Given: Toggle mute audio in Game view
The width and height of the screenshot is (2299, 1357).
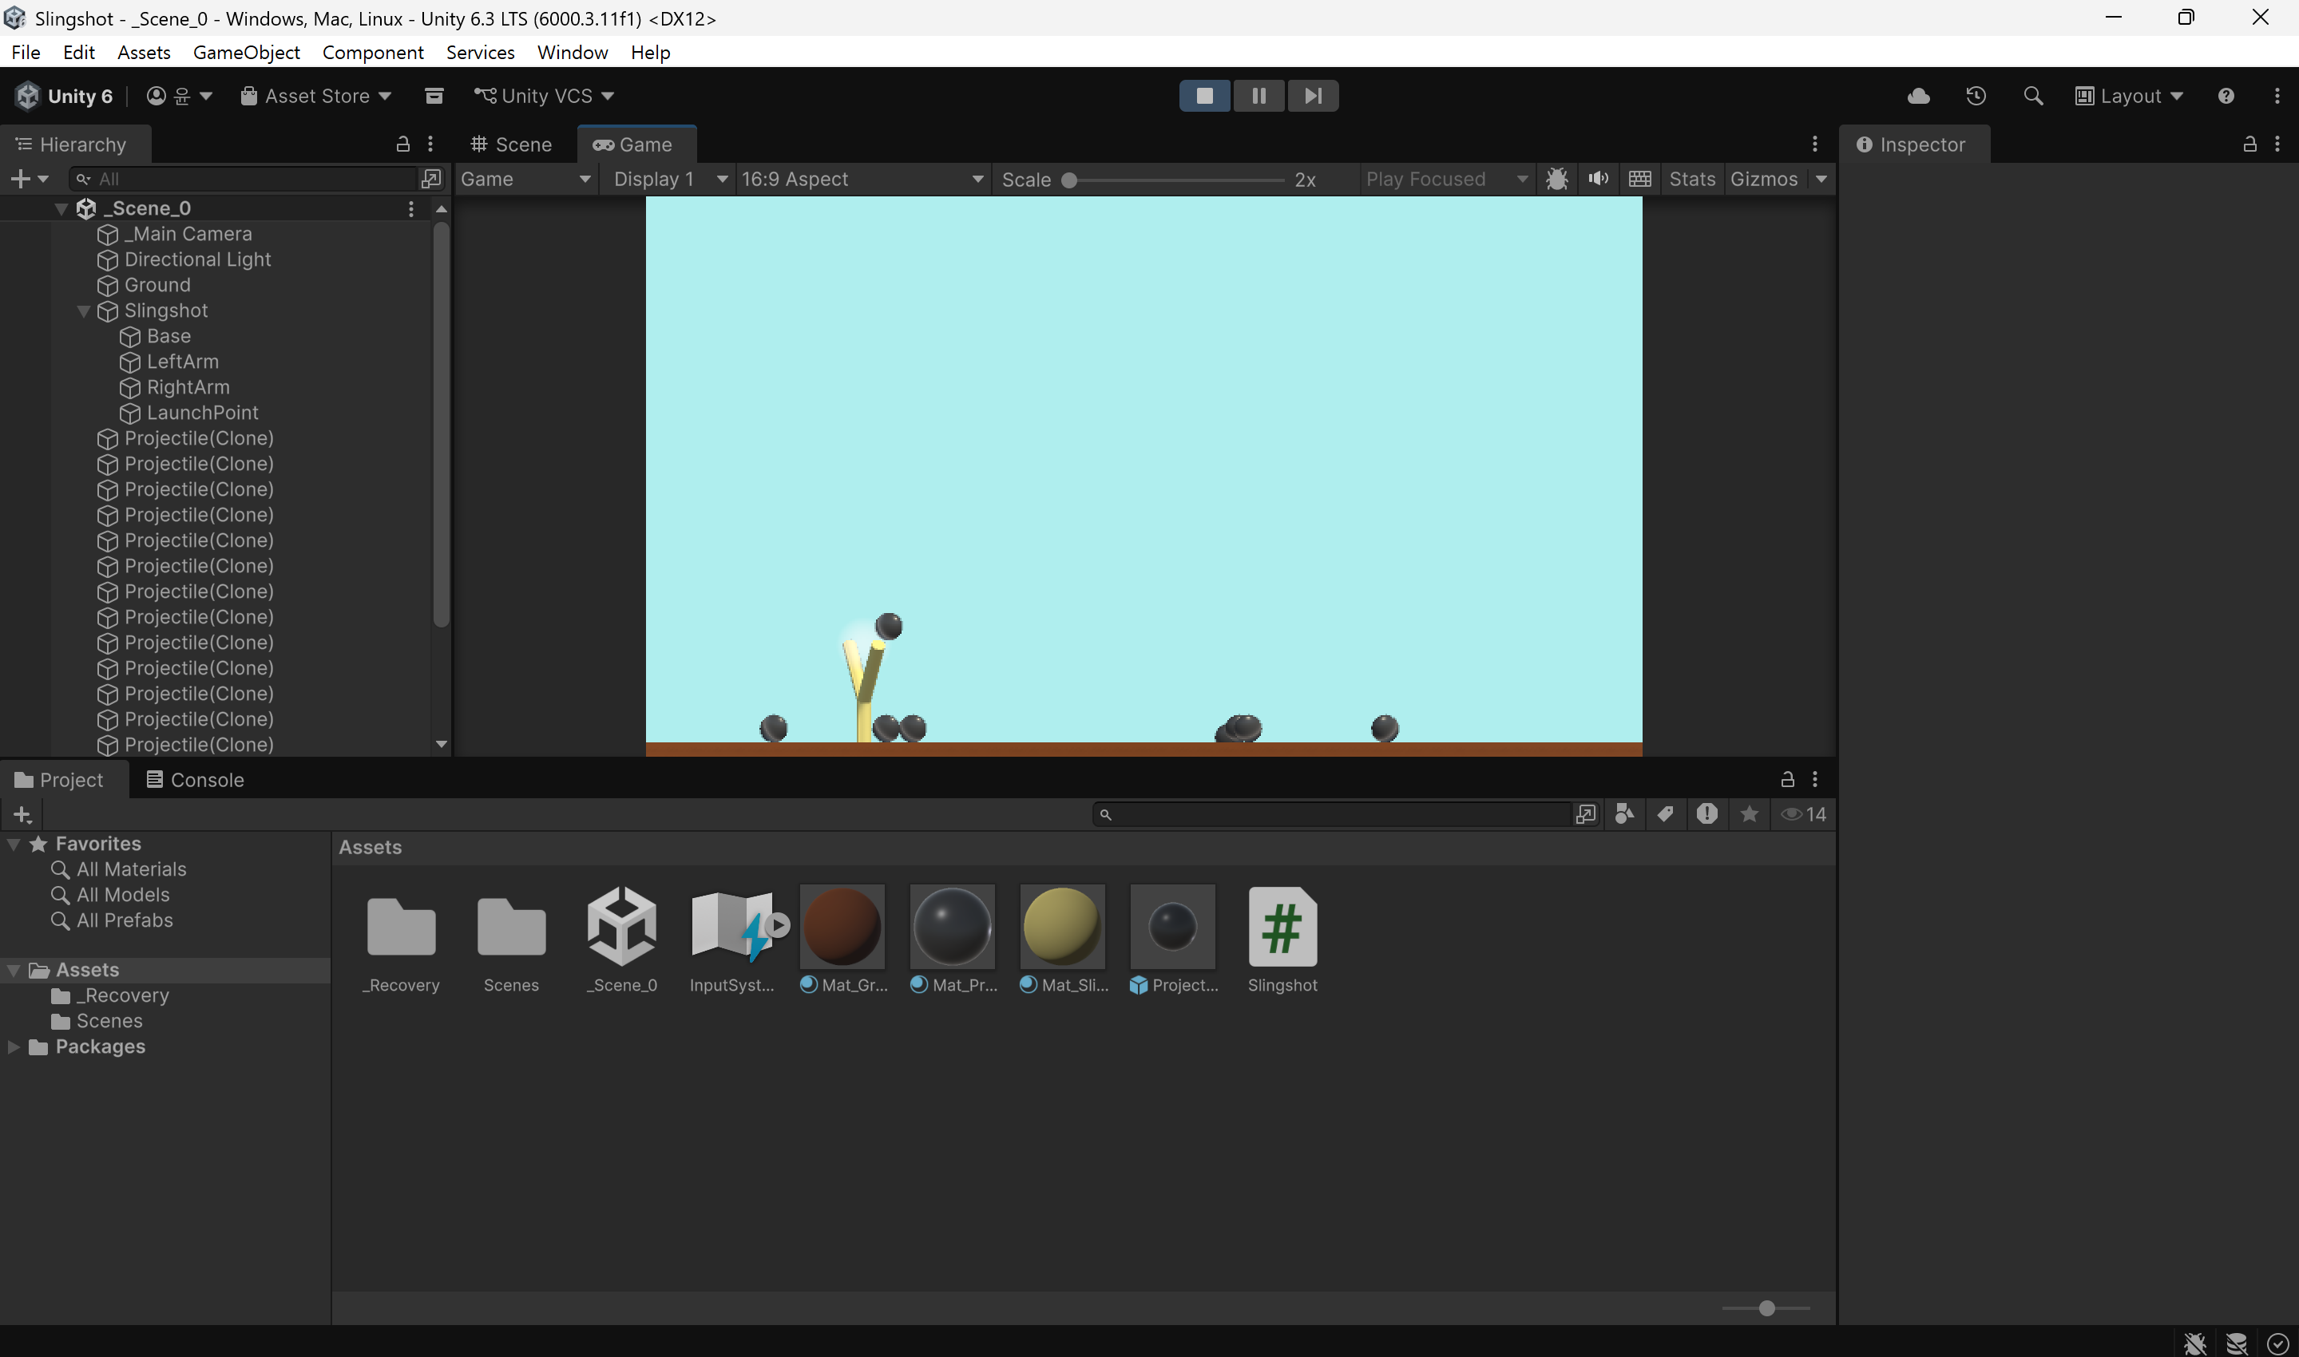Looking at the screenshot, I should (1598, 180).
